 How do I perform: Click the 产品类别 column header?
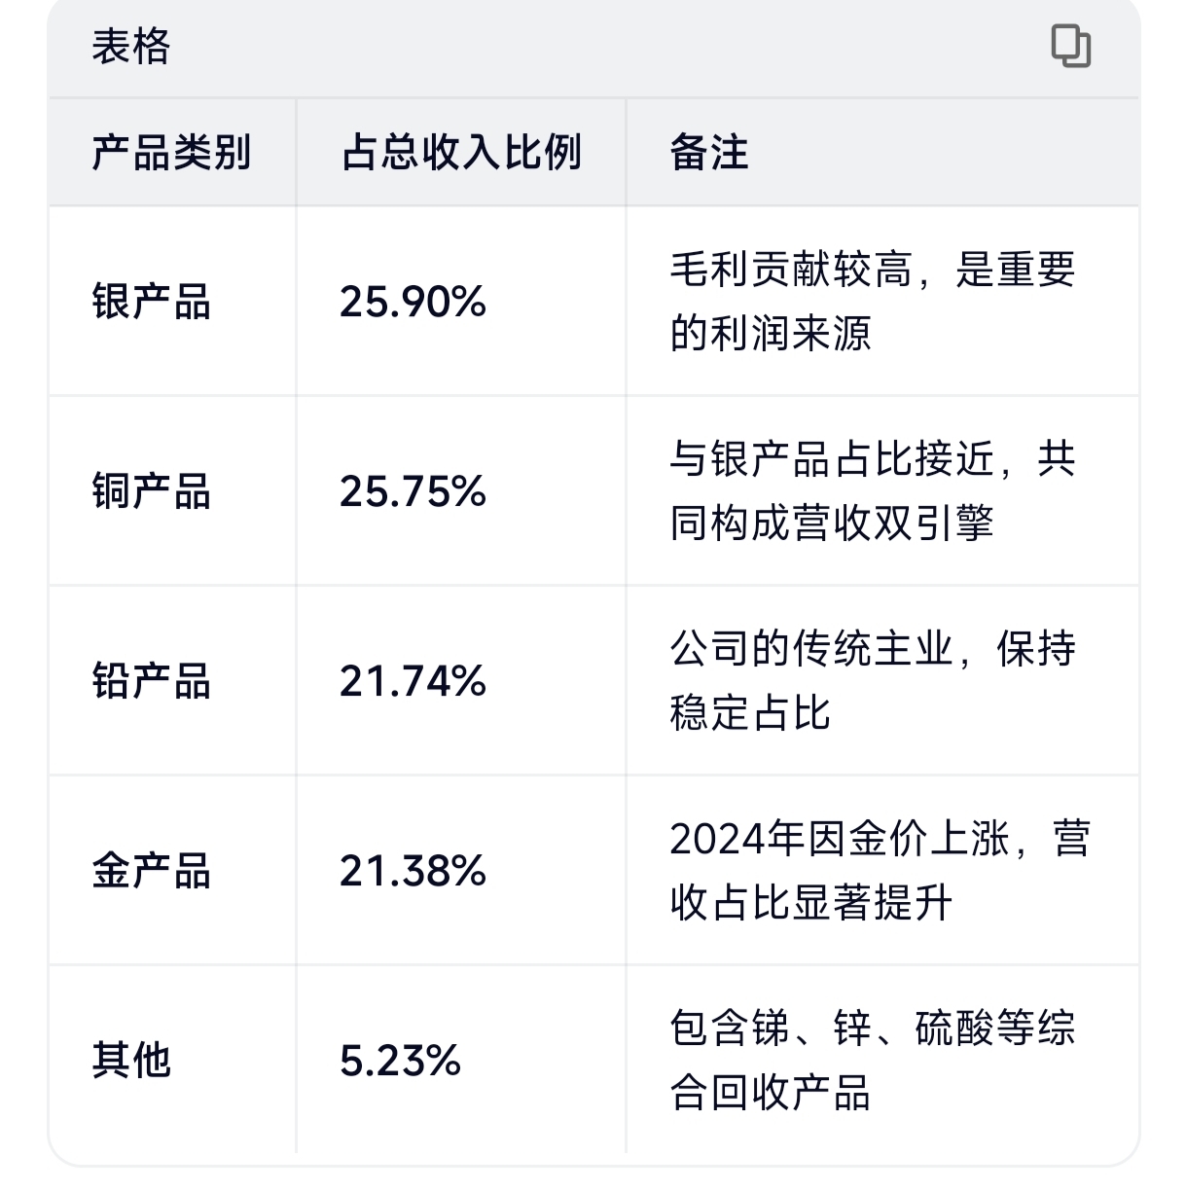point(171,153)
